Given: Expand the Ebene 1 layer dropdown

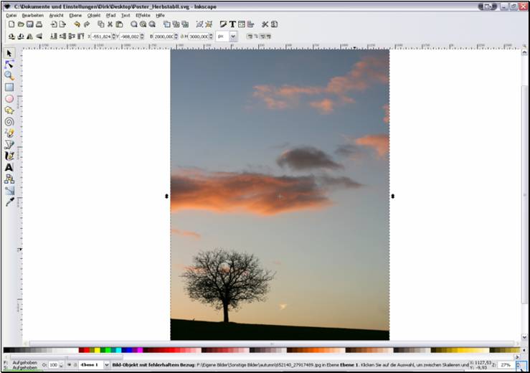Looking at the screenshot, I should (107, 365).
